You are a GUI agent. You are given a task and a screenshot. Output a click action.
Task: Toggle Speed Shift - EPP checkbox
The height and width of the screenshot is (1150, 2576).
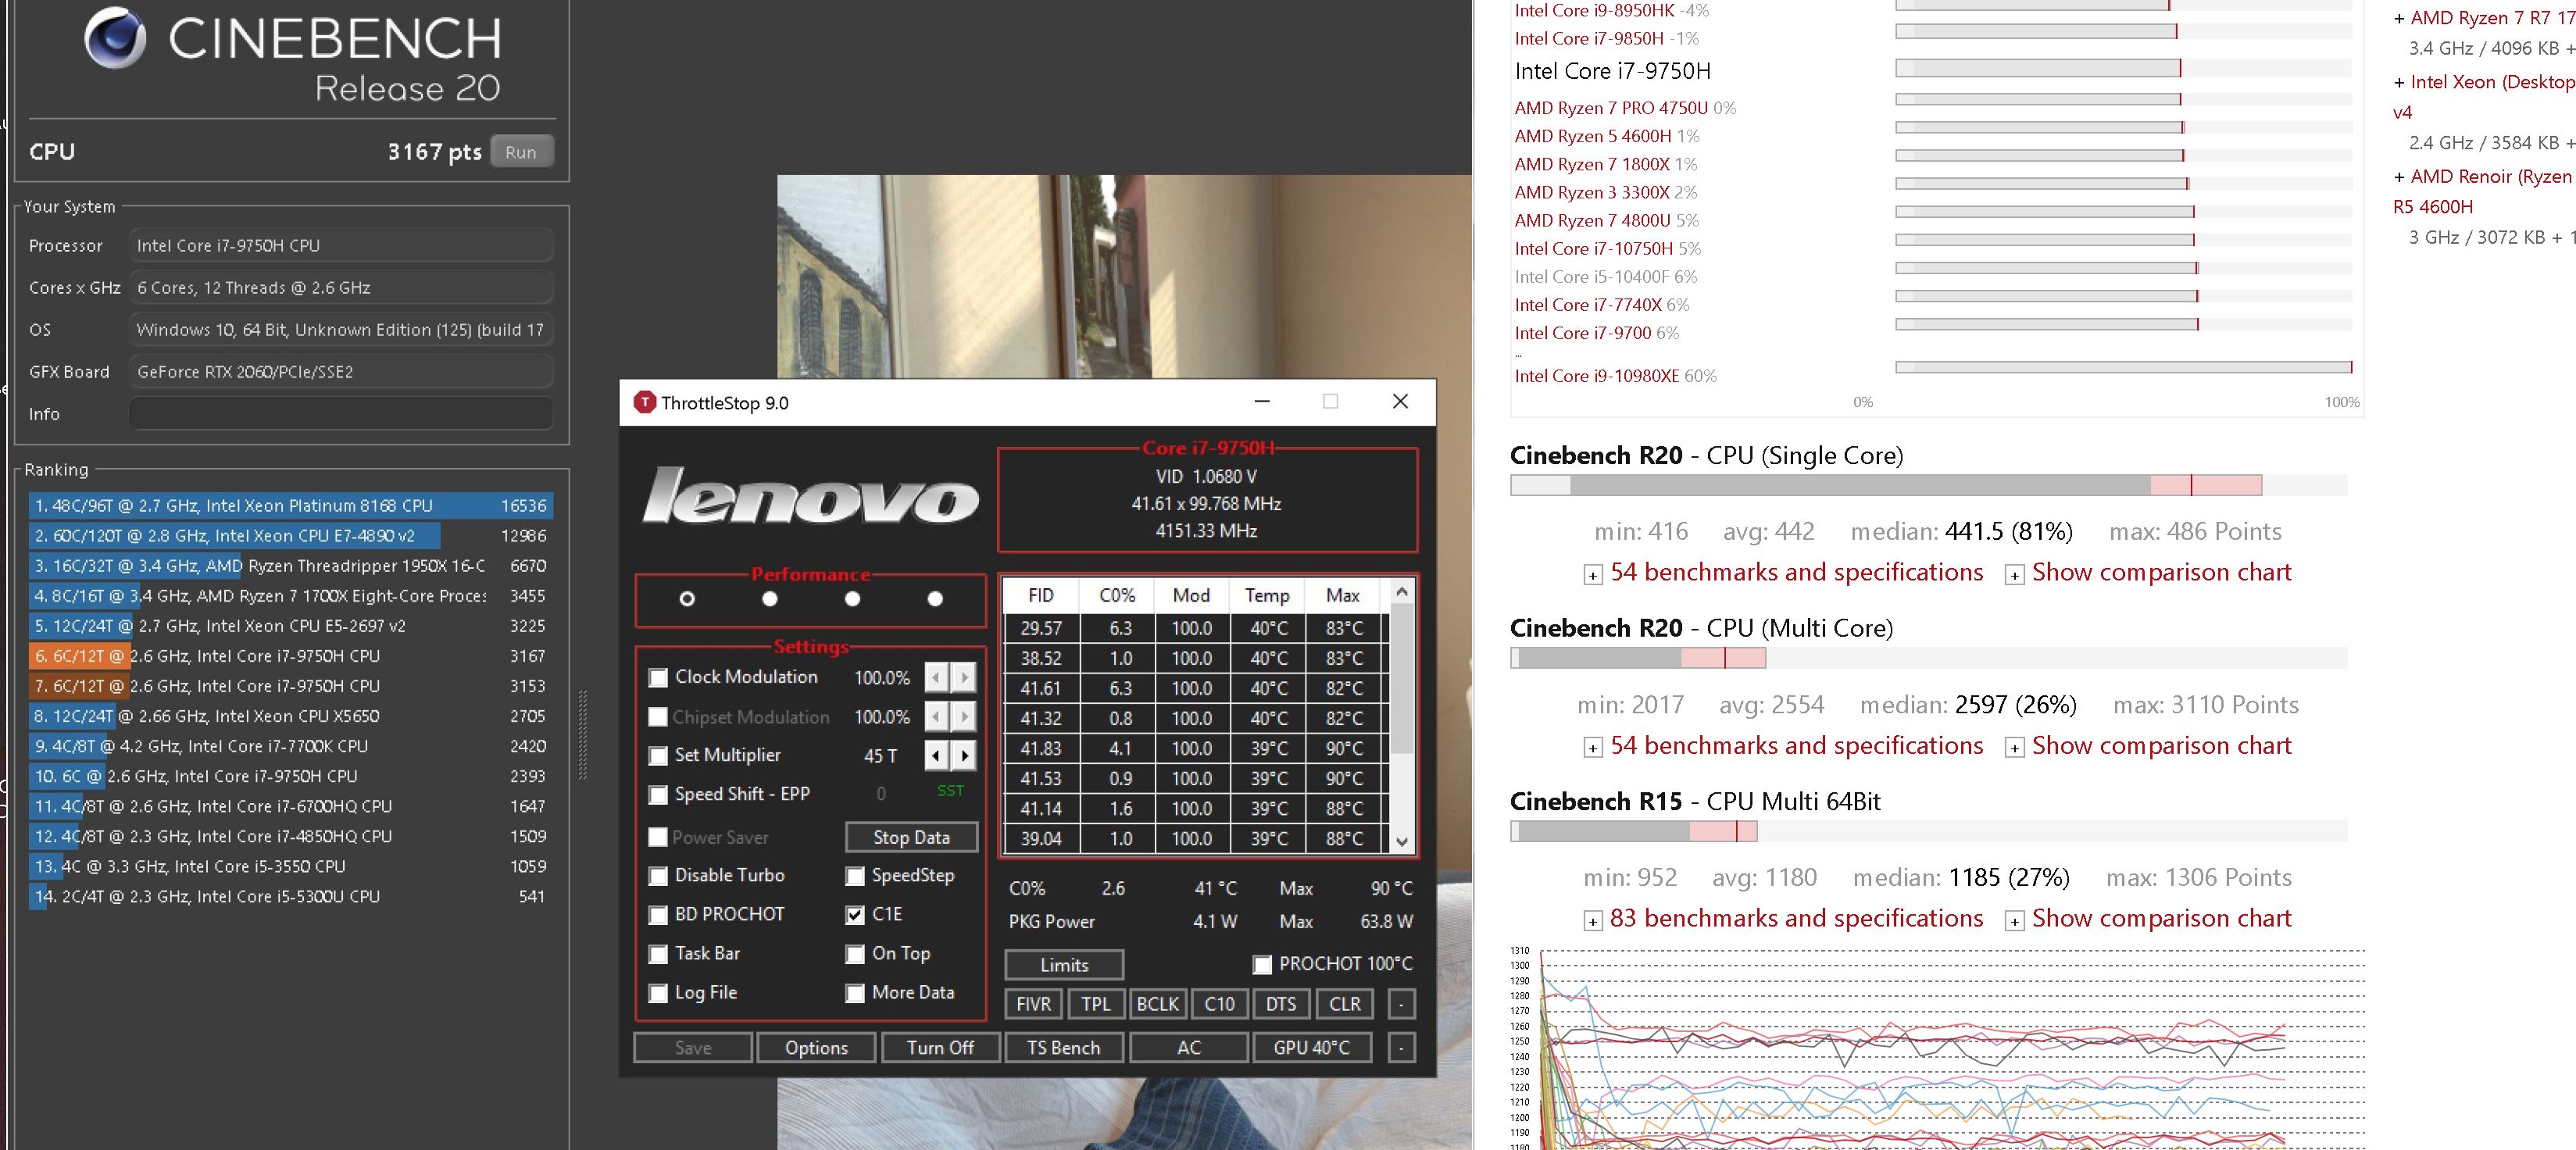click(x=658, y=795)
